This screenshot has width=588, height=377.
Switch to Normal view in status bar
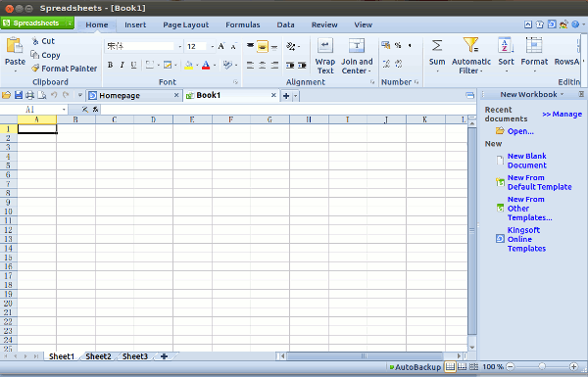(450, 367)
